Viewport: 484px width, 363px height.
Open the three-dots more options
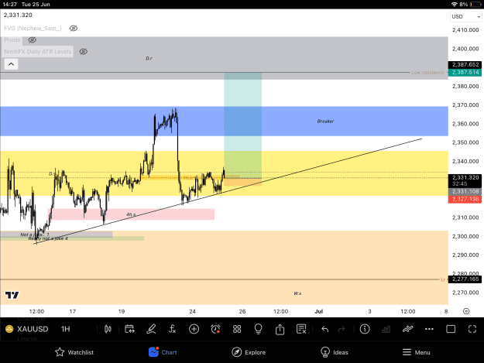429,329
